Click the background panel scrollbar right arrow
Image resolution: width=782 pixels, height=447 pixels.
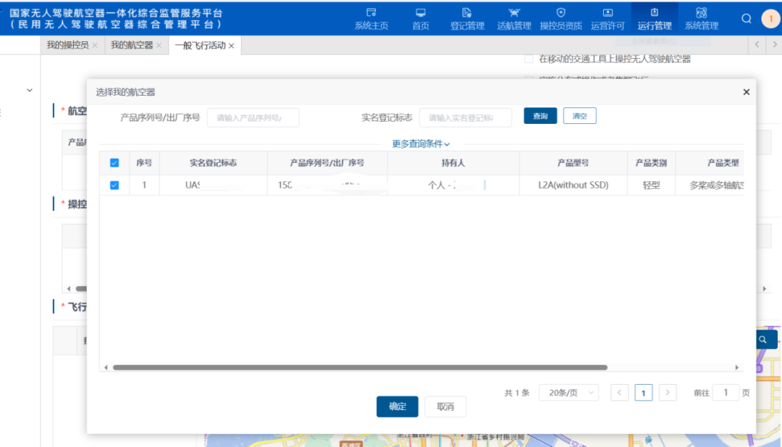[764, 288]
